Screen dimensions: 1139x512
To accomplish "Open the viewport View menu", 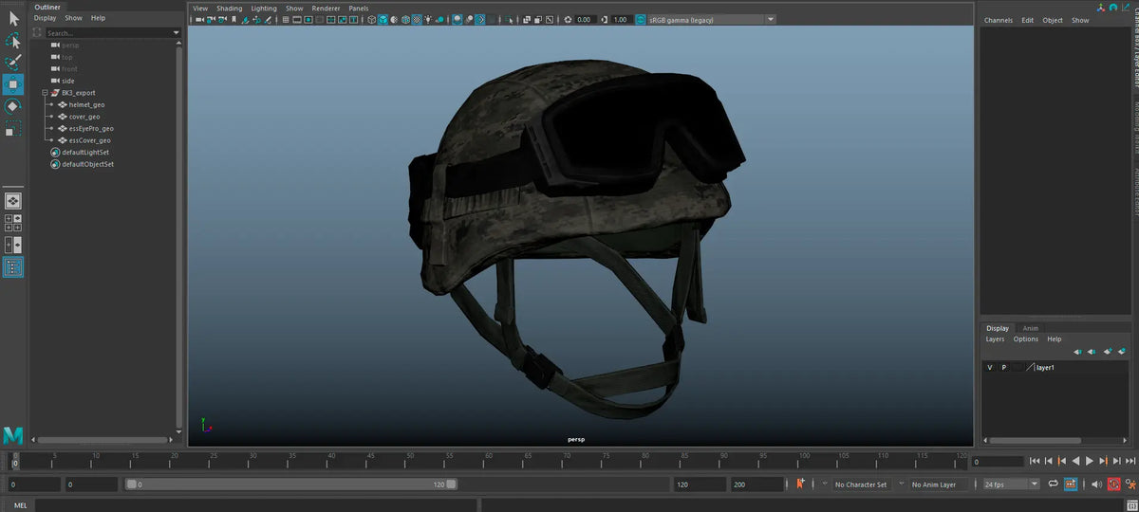I will point(200,8).
